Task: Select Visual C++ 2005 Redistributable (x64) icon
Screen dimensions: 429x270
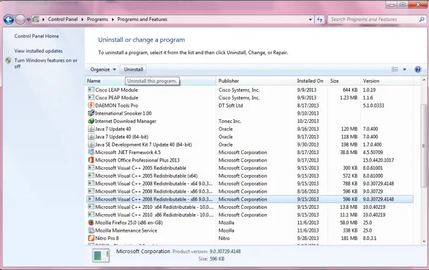Action: tap(91, 176)
